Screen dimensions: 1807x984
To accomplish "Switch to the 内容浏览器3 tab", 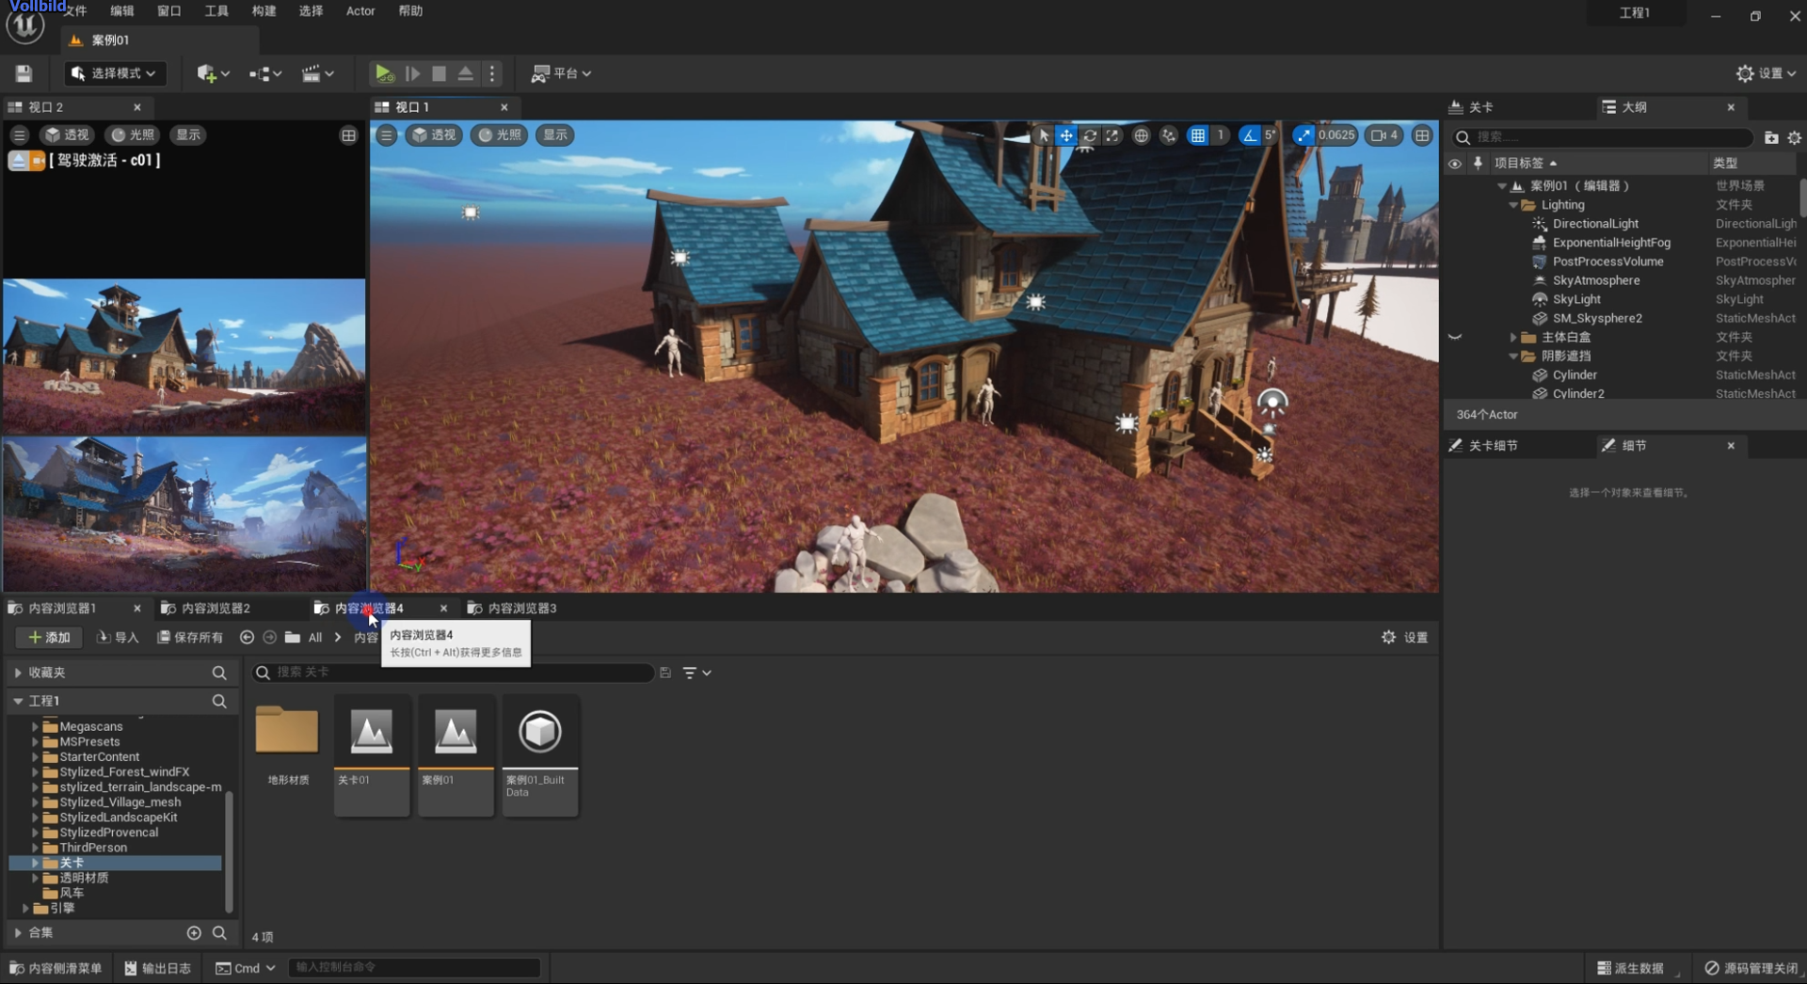I will pyautogui.click(x=521, y=609).
